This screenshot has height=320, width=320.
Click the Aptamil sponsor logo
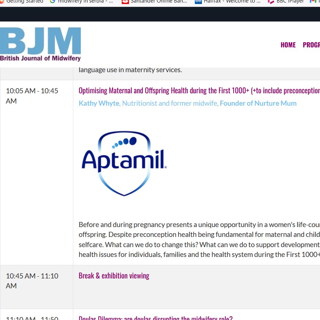point(124,163)
